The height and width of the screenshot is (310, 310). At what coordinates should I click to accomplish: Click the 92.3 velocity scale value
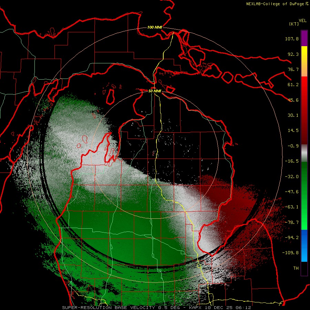pyautogui.click(x=293, y=54)
